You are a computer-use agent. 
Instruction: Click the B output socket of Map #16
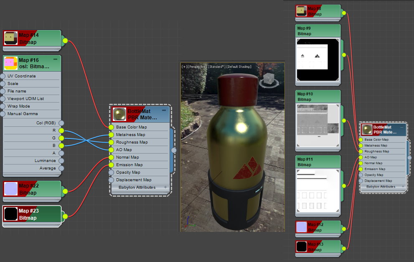pyautogui.click(x=61, y=146)
